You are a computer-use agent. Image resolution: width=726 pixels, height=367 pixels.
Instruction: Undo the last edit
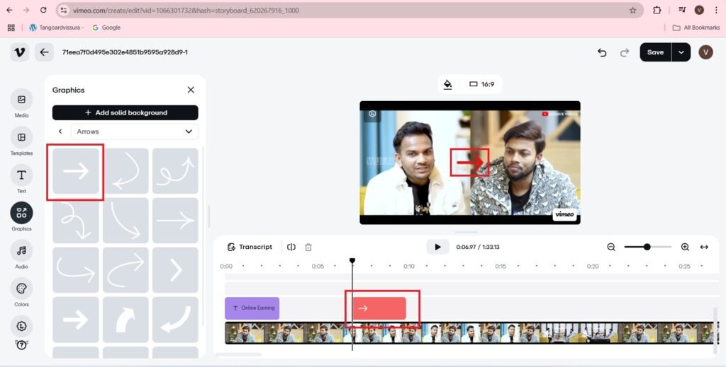point(602,52)
